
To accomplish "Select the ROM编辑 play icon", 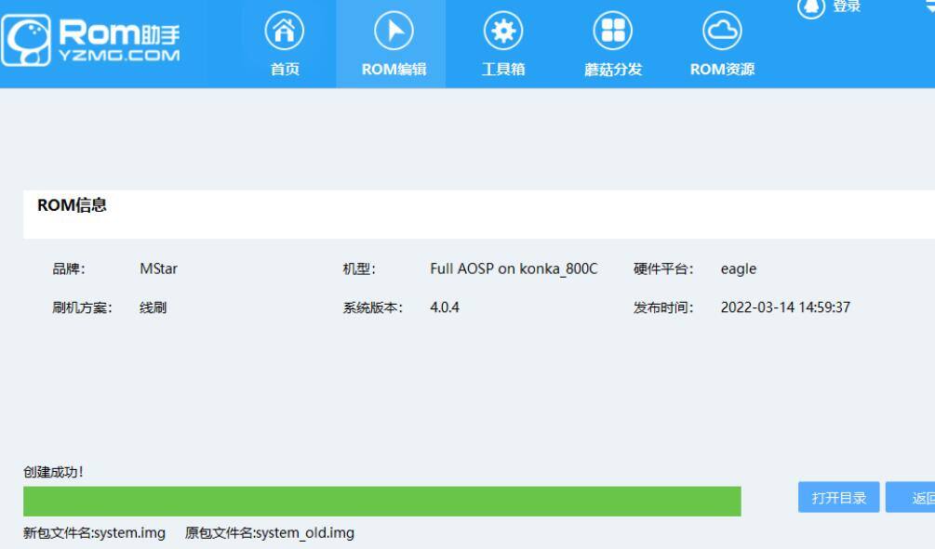I will click(391, 31).
